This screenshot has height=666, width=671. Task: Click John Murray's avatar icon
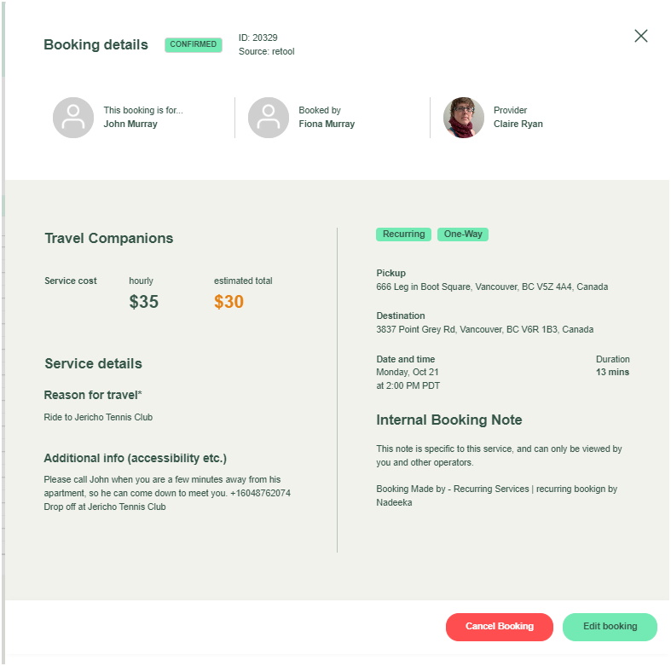(73, 118)
